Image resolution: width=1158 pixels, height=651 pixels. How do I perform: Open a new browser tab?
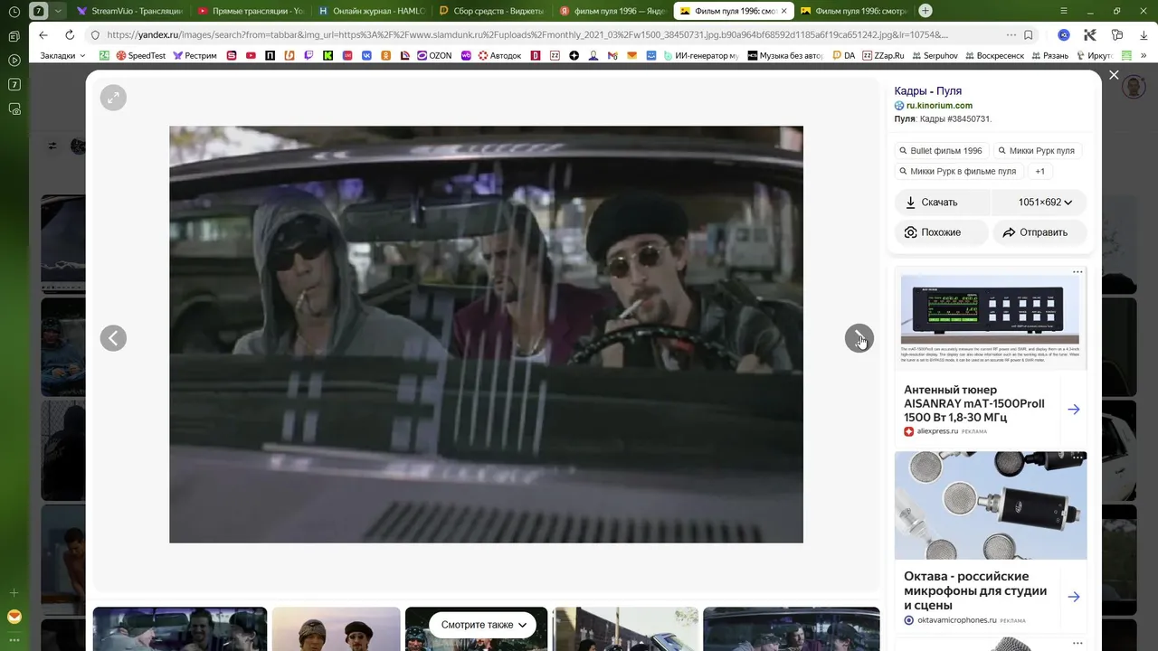point(925,11)
